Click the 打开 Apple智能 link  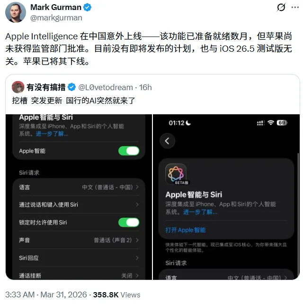[186, 230]
